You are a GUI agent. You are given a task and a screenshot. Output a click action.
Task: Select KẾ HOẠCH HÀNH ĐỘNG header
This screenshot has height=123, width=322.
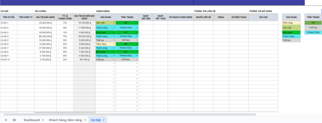pos(180,17)
